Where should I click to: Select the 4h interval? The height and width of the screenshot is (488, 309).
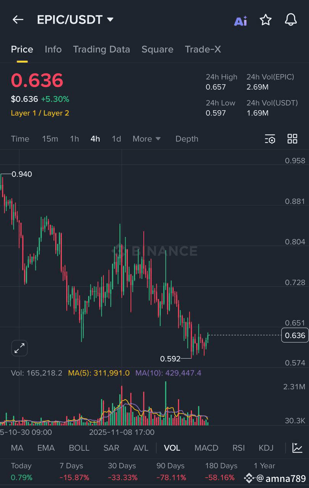coord(95,139)
